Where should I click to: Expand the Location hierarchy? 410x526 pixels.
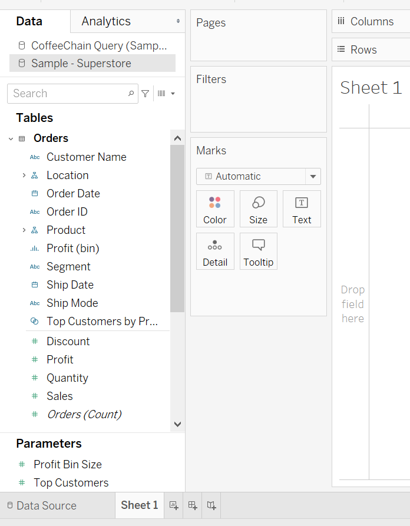[x=24, y=176]
